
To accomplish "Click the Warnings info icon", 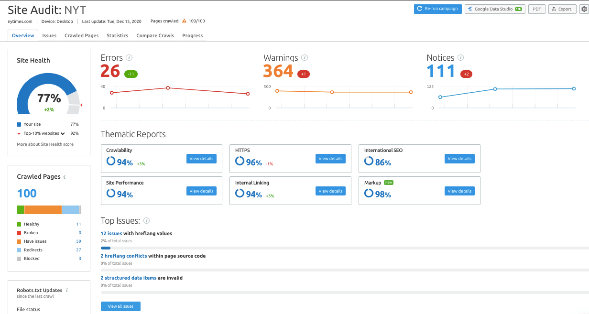I will pos(305,58).
